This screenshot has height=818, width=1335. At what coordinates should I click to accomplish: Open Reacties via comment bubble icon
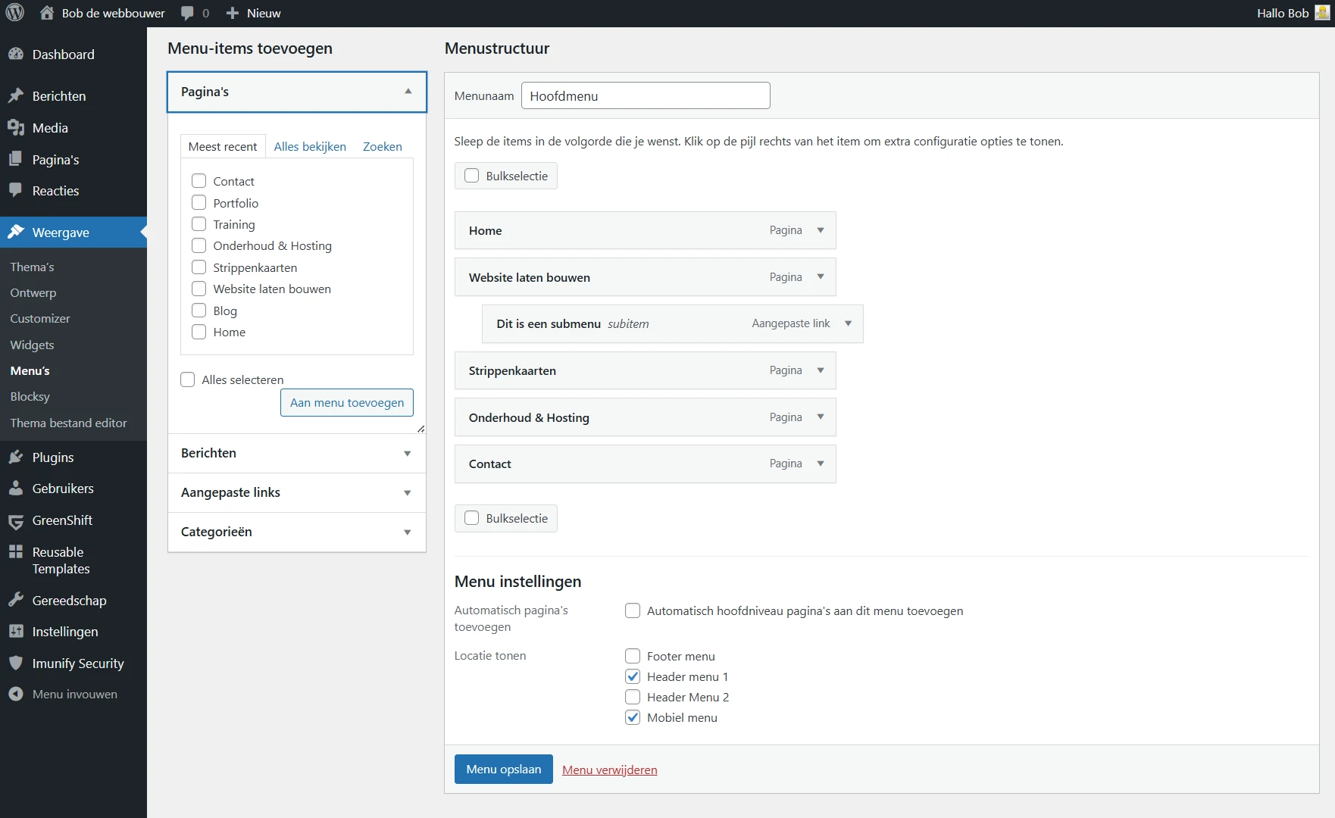click(x=15, y=190)
